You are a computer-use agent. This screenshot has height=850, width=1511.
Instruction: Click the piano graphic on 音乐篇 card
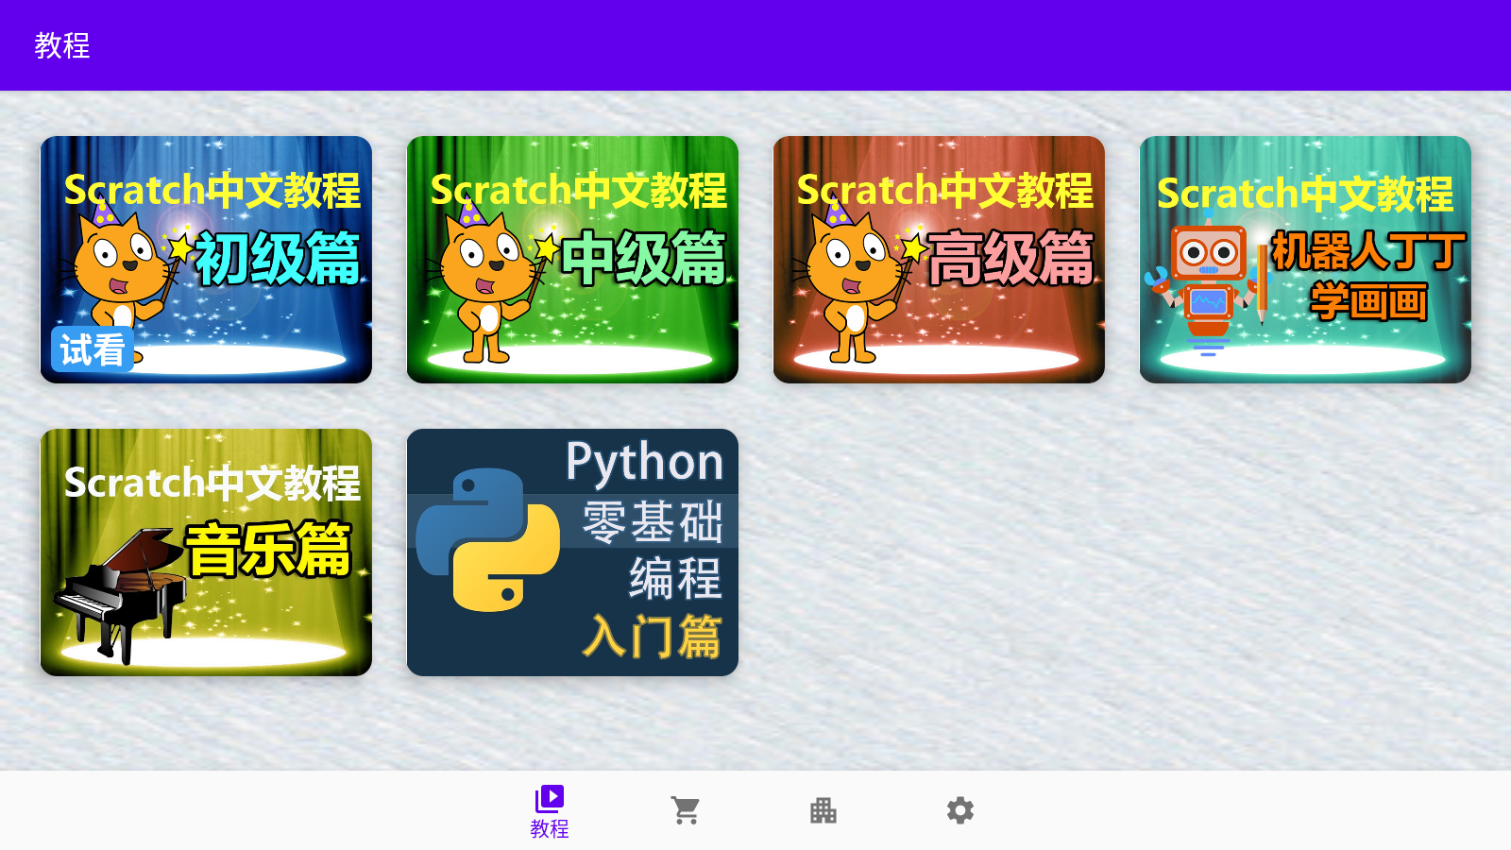pos(123,590)
